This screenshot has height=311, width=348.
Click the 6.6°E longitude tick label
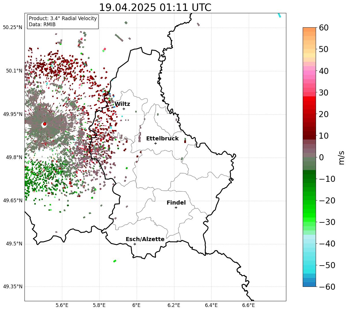tap(249, 305)
